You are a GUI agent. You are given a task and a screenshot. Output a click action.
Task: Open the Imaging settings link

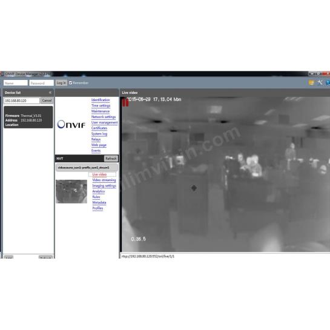pos(104,186)
